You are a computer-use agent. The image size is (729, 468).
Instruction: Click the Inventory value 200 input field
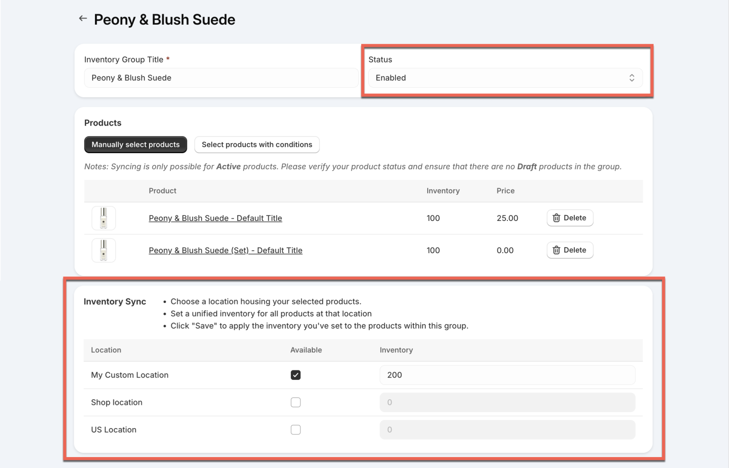click(x=507, y=375)
